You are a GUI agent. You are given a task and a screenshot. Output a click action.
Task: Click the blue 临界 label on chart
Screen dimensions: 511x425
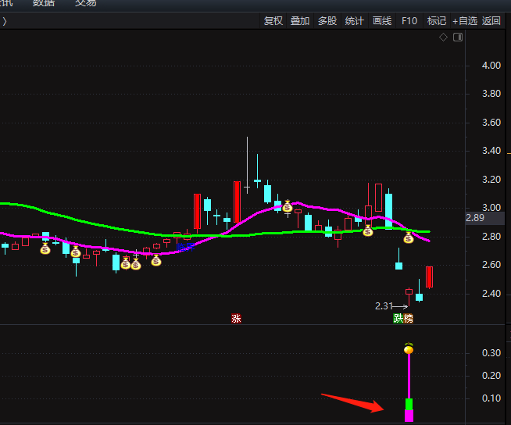click(185, 247)
